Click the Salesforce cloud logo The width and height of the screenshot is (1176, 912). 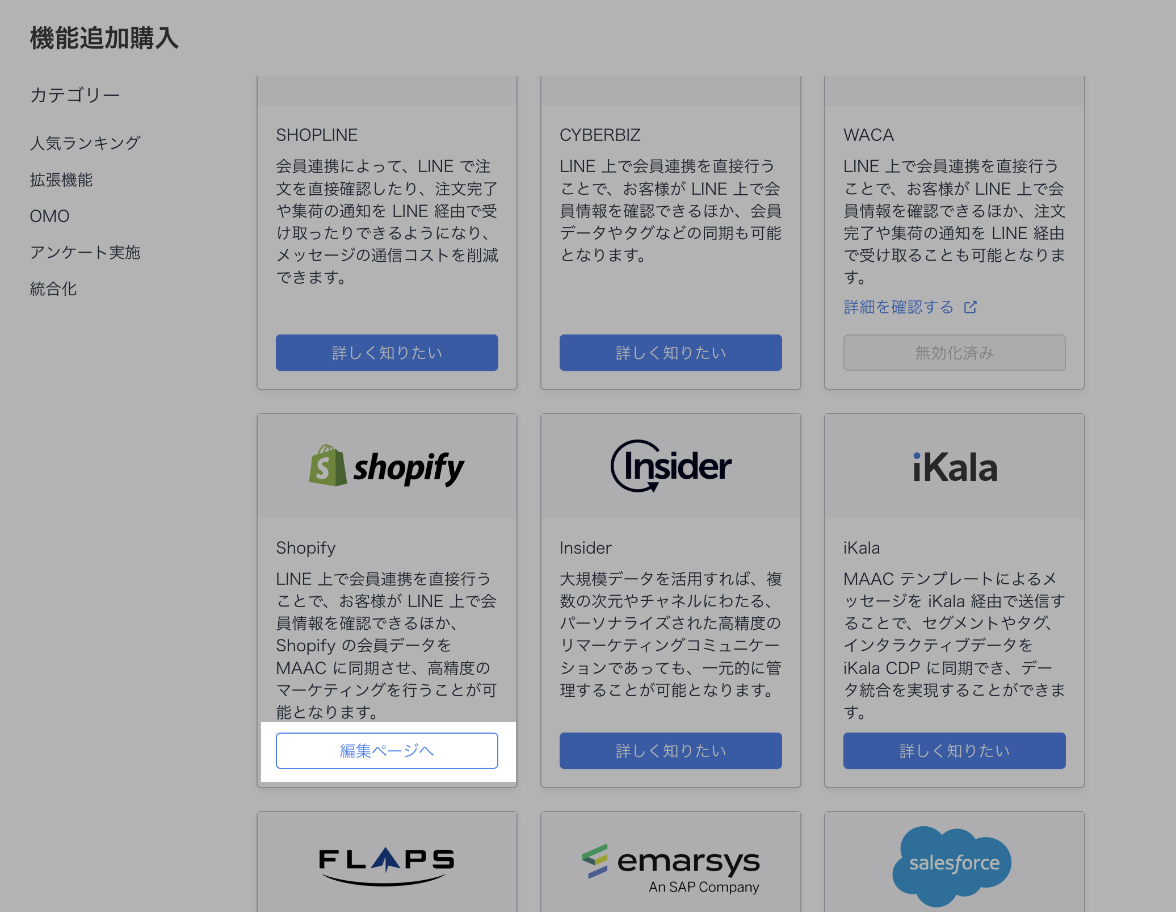tap(953, 865)
